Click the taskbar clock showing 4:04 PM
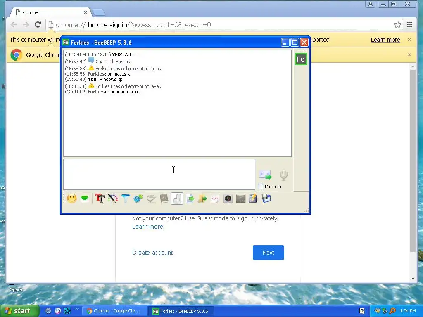The height and width of the screenshot is (317, 423). tap(408, 311)
